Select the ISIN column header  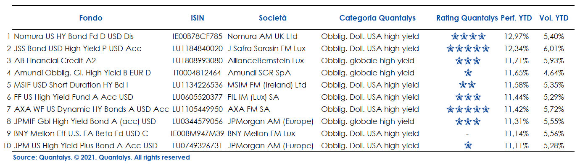(197, 18)
